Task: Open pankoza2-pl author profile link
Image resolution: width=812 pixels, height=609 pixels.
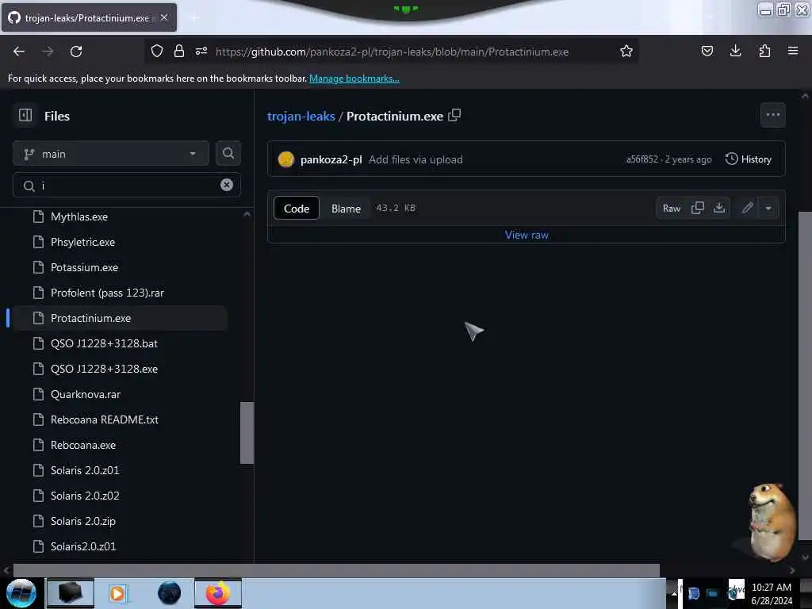Action: (331, 159)
